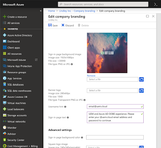Open the All resources icon
161x148 pixels.
coord(4,54)
